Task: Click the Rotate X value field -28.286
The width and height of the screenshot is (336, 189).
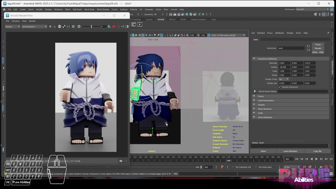Action: tap(284, 67)
